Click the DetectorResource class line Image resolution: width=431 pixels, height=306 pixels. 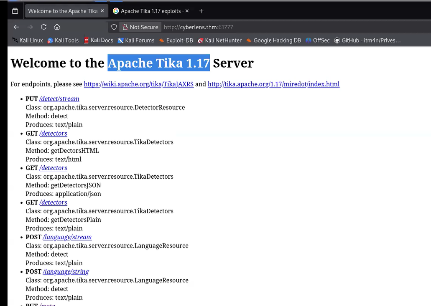tap(105, 107)
